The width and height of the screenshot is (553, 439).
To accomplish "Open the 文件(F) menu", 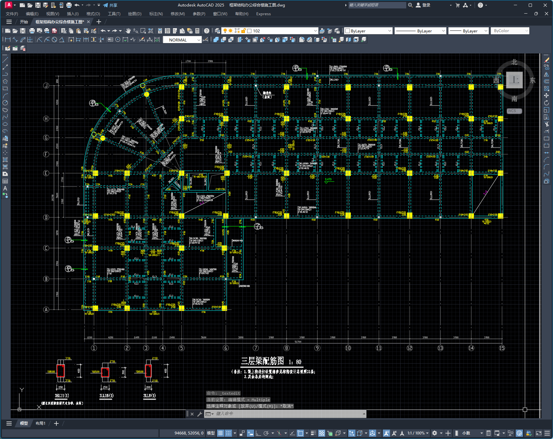I will pyautogui.click(x=12, y=14).
